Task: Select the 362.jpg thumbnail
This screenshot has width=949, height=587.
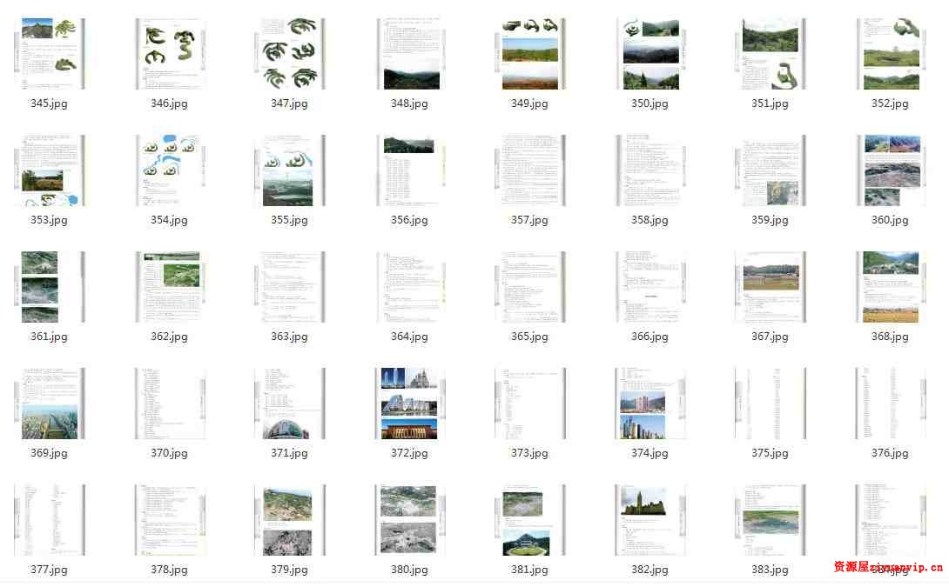Action: (169, 287)
